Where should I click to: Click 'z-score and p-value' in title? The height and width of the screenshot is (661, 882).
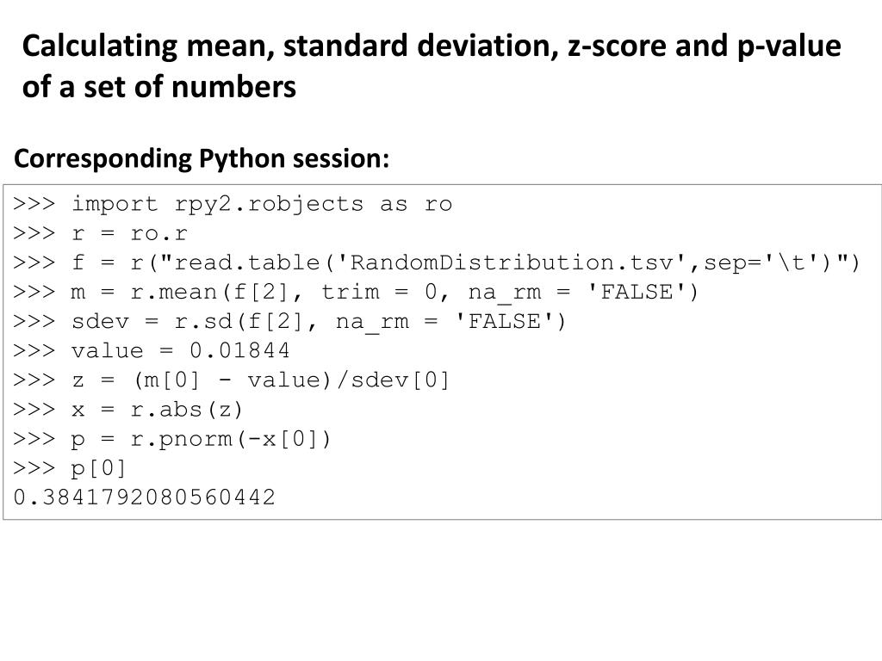(x=705, y=46)
